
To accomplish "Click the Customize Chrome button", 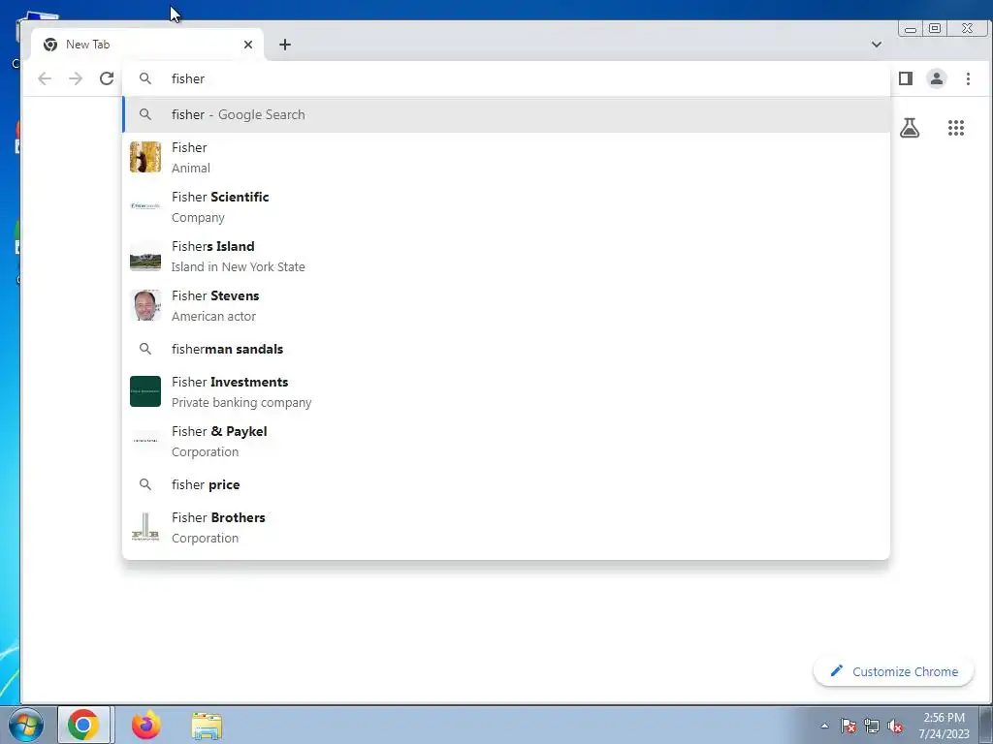I will click(x=893, y=671).
